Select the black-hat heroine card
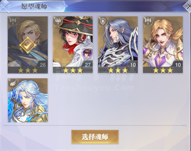The height and width of the screenshot is (151, 191). tap(73, 45)
